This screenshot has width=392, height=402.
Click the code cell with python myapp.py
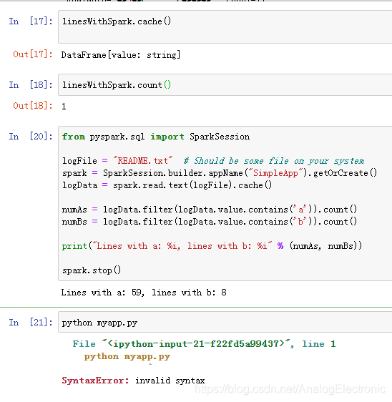point(225,323)
